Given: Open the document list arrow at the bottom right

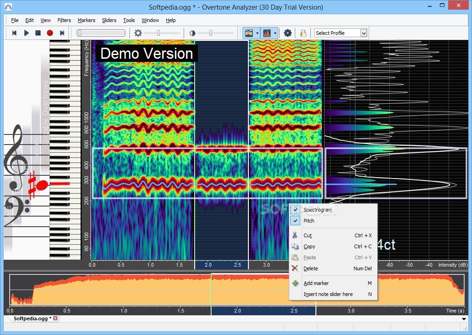Looking at the screenshot, I should tap(464, 319).
